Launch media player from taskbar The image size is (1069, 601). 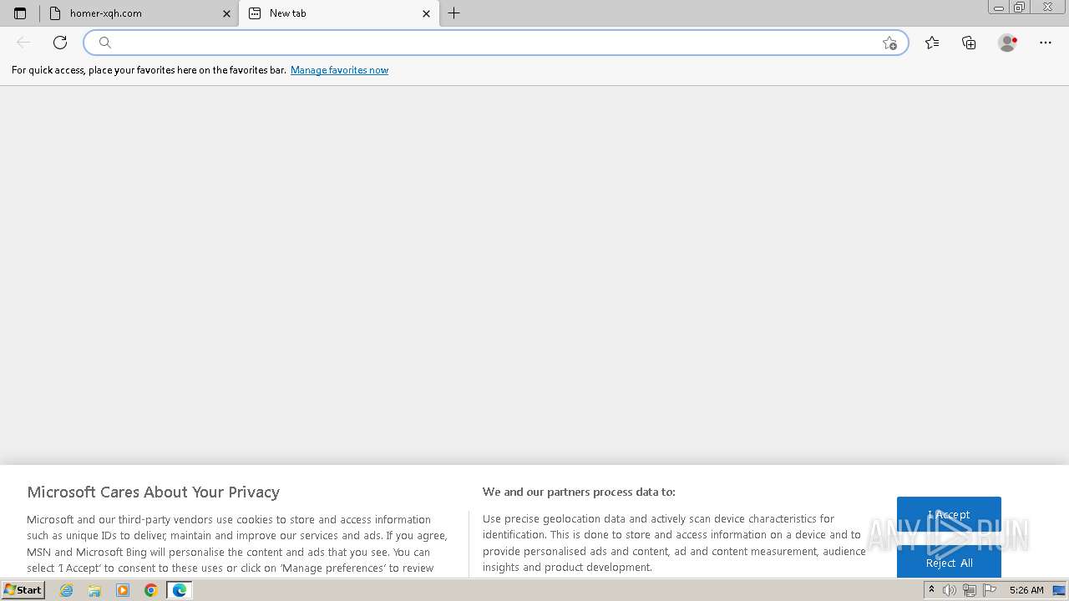pyautogui.click(x=123, y=590)
